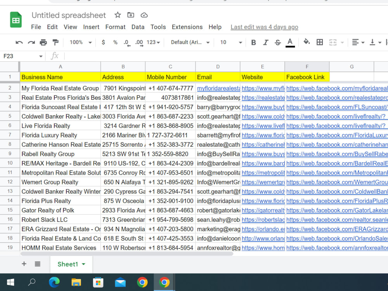Launch Microsoft Edge from taskbar
388x291 pixels.
(x=54, y=282)
